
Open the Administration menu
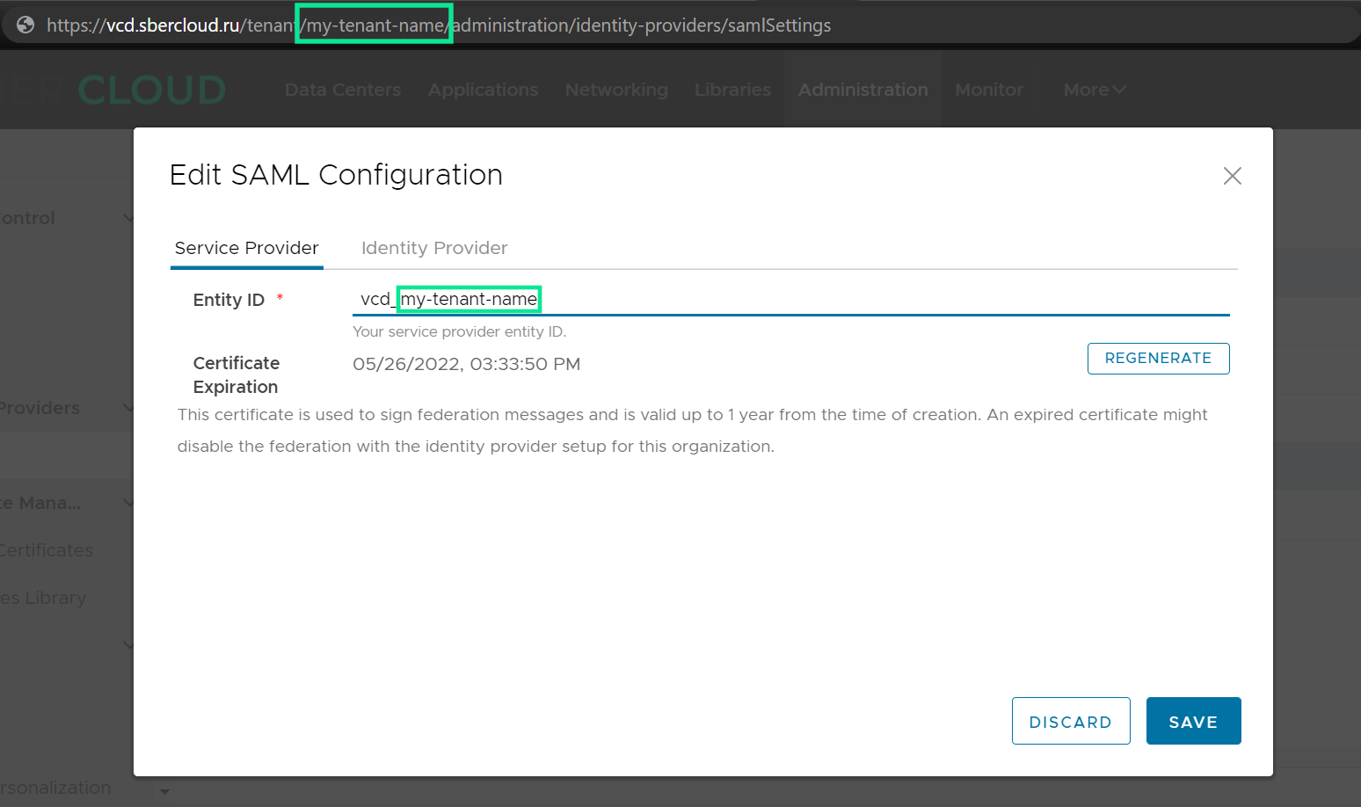(863, 90)
